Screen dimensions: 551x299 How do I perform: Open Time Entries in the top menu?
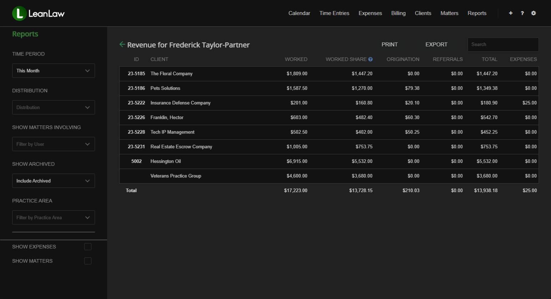[x=334, y=13]
